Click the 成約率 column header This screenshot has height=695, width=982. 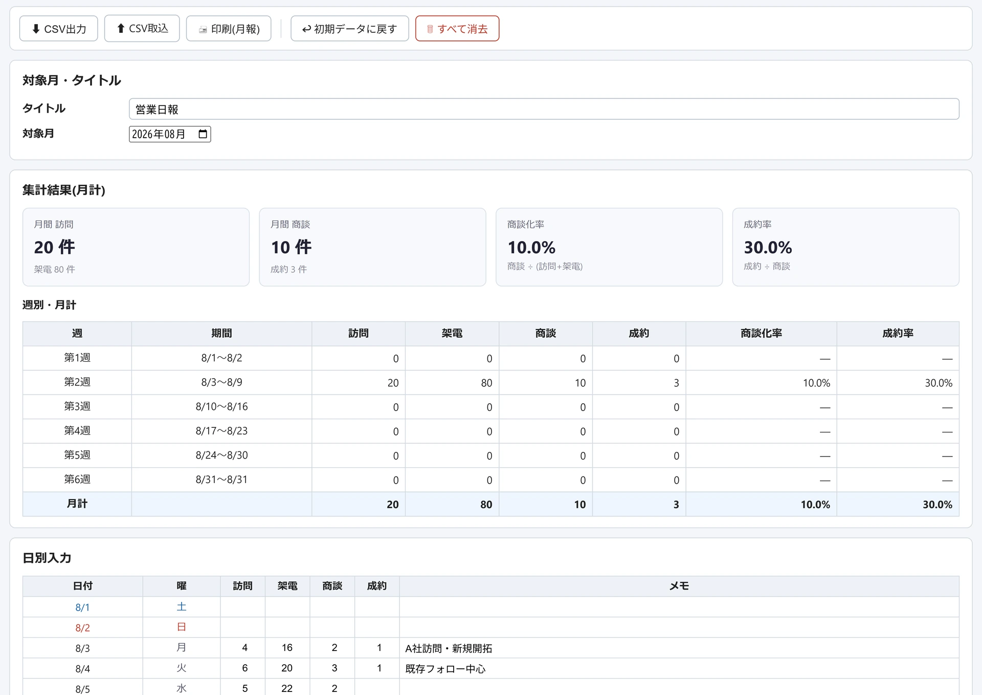point(898,333)
